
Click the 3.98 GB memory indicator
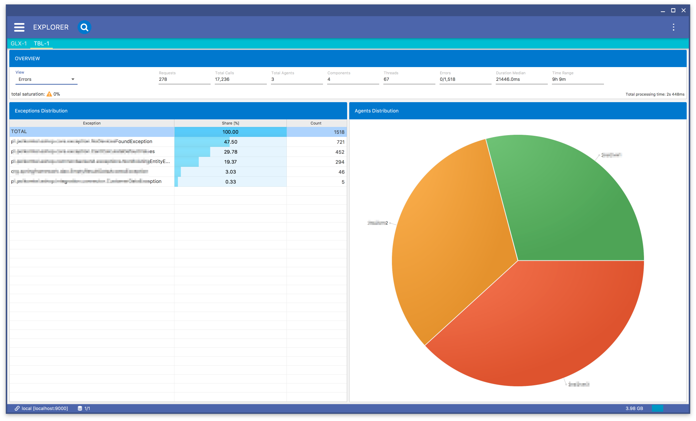coord(634,408)
